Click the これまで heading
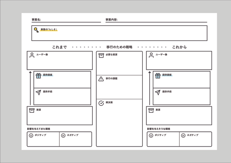Viewport: 231px width, 163px height. click(x=60, y=47)
